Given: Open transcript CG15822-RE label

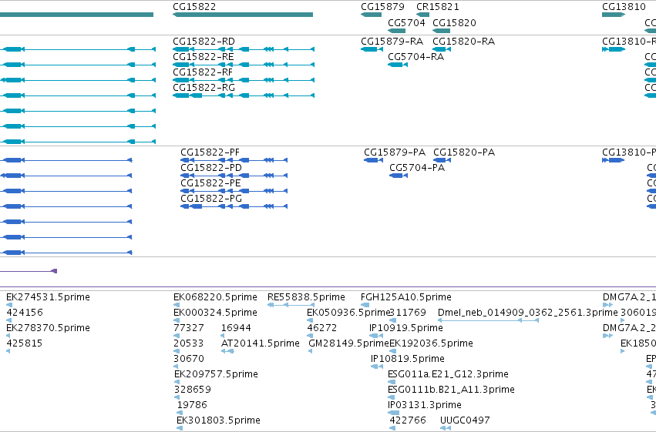Looking at the screenshot, I should pos(204,57).
